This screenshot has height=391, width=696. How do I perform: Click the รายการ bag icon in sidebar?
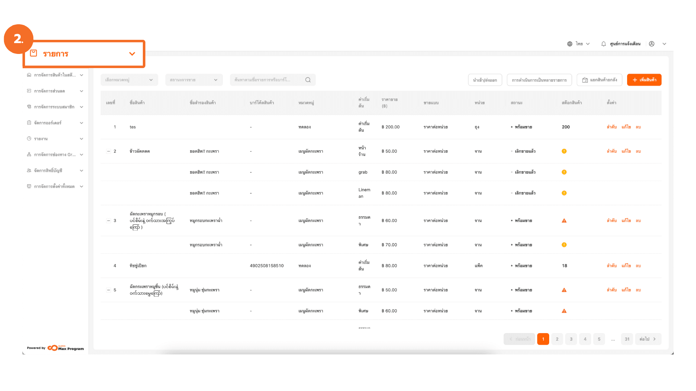pos(34,53)
